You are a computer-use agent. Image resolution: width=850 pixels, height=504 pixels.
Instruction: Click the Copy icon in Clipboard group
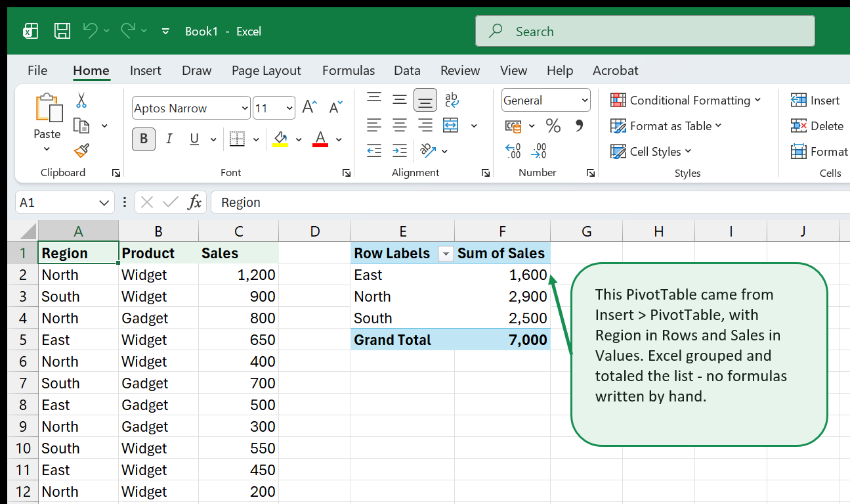81,126
